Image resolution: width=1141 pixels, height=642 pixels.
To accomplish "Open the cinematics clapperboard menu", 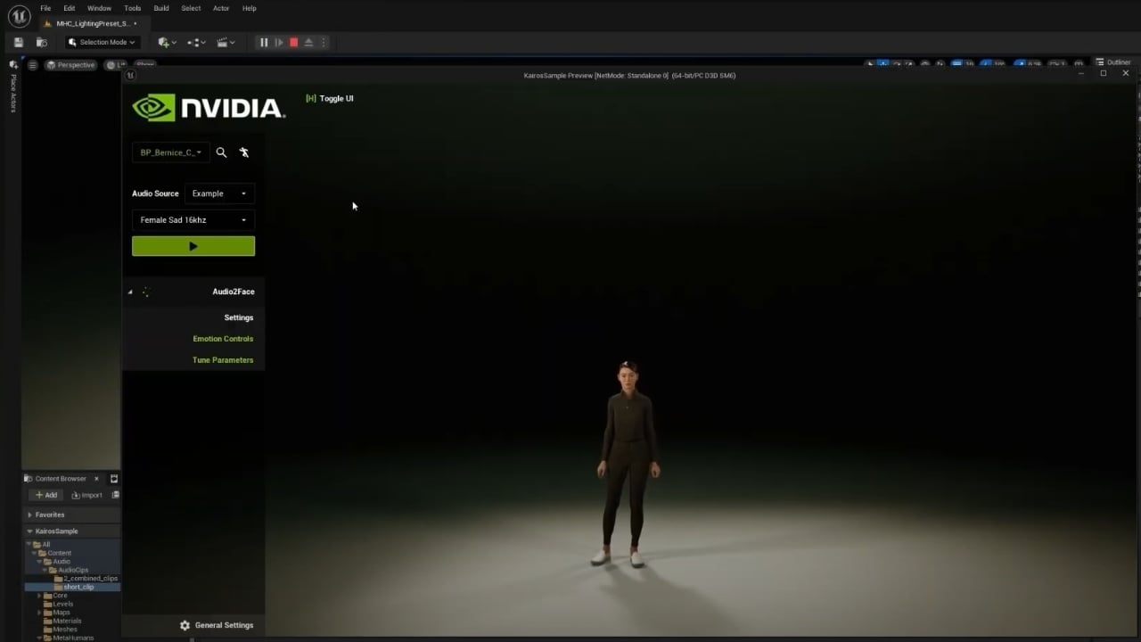I will click(x=225, y=42).
